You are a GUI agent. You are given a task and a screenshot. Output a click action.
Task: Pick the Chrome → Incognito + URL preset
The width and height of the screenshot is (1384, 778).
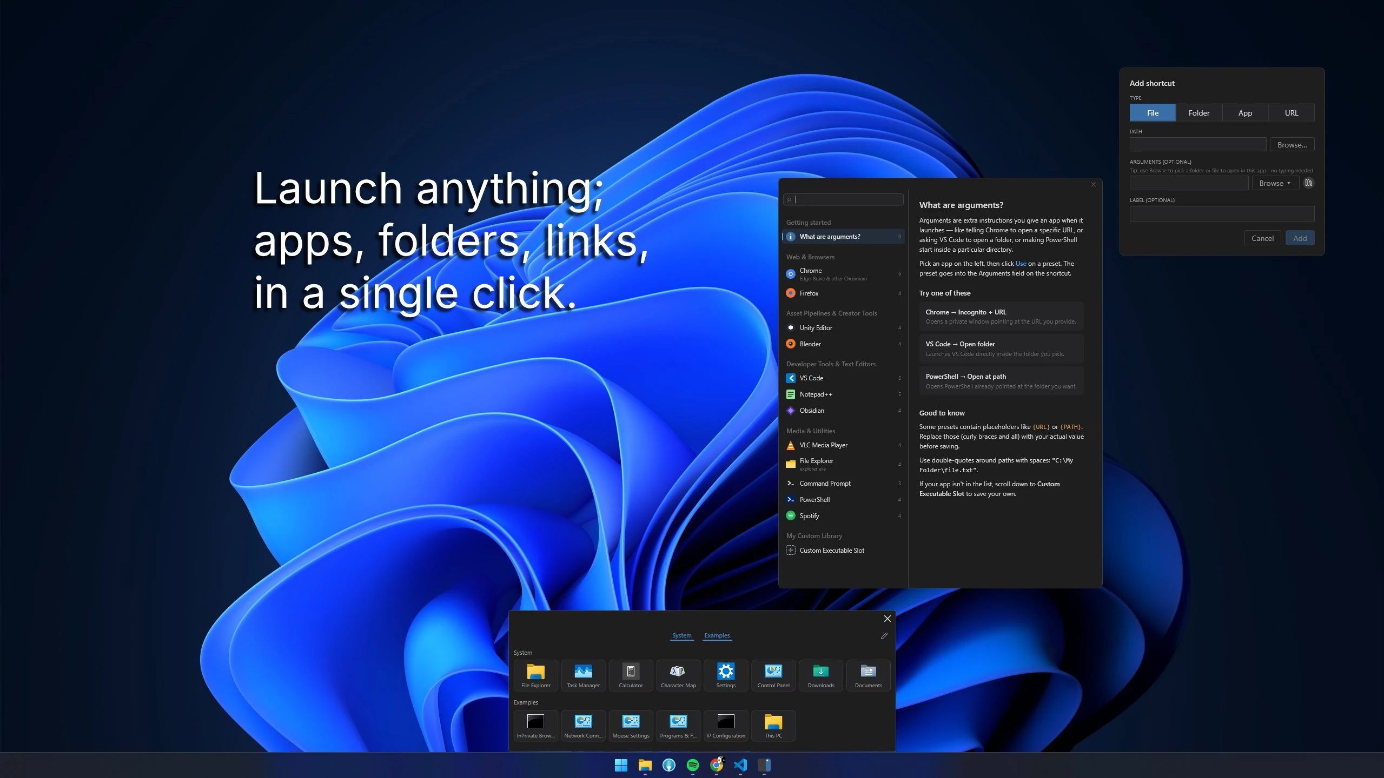(1001, 317)
